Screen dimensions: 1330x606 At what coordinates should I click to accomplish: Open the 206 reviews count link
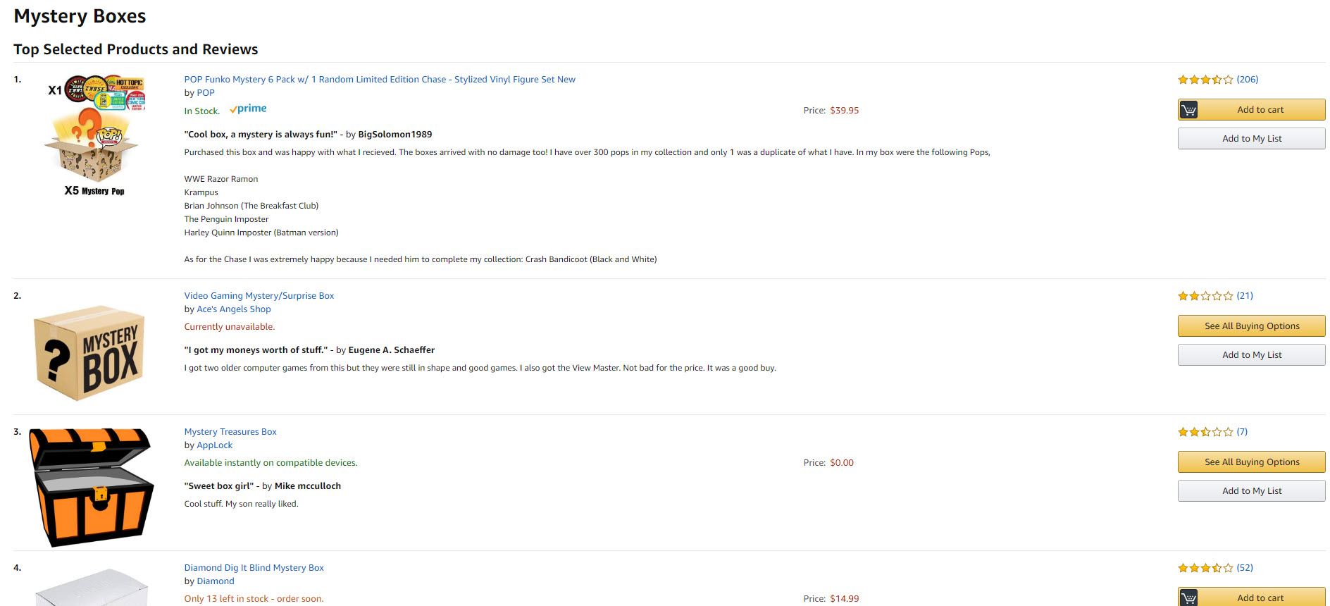(x=1248, y=80)
